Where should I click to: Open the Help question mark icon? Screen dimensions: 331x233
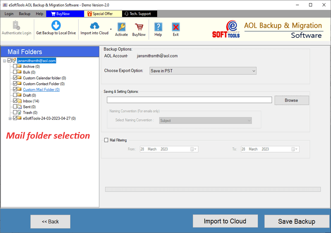click(158, 27)
